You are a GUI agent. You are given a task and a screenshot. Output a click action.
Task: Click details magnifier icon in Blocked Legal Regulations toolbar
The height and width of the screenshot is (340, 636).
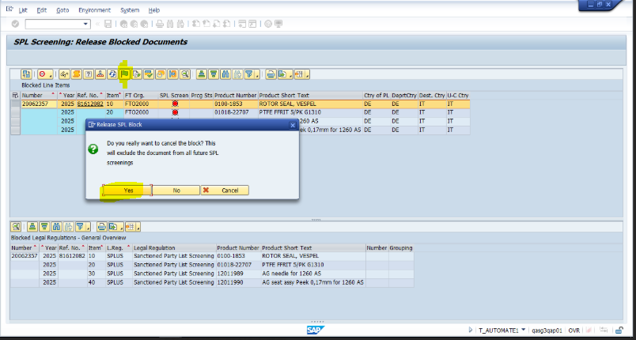pyautogui.click(x=16, y=226)
